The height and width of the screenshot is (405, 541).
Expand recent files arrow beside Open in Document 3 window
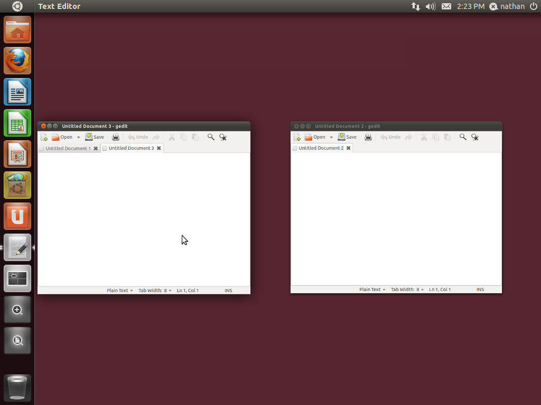click(78, 138)
